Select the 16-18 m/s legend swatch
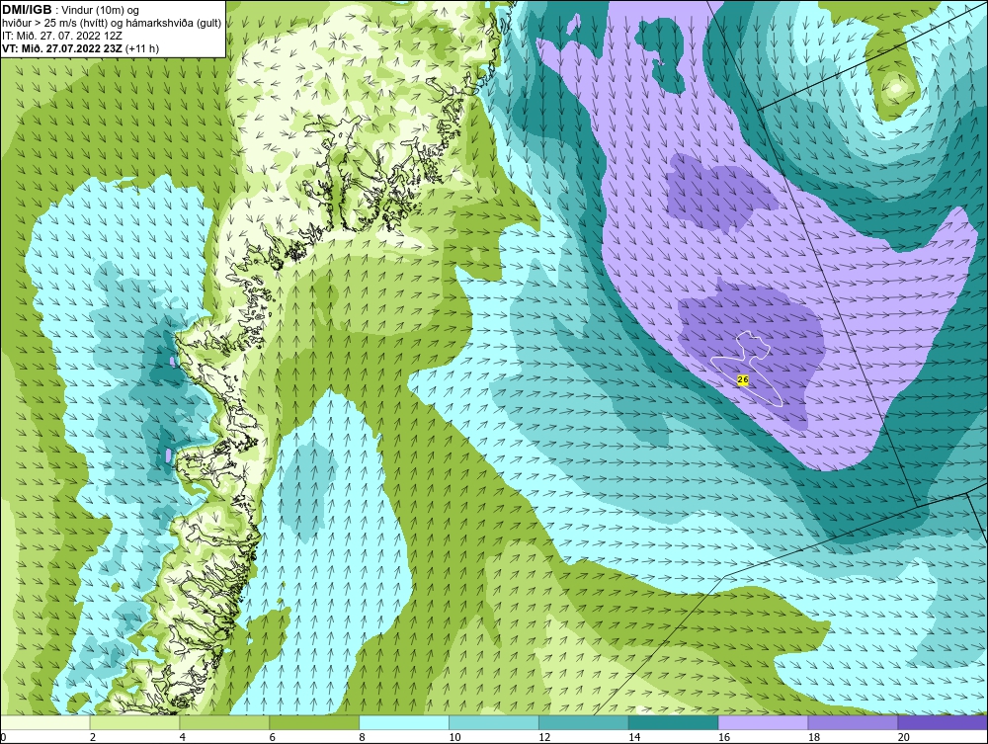This screenshot has height=744, width=988. (x=764, y=722)
